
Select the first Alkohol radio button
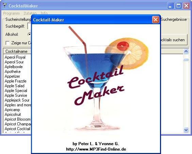coord(29,34)
